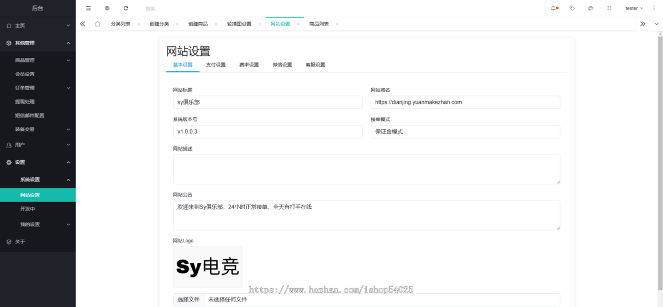Click the tag icon in the header
Image resolution: width=663 pixels, height=307 pixels.
[x=572, y=8]
